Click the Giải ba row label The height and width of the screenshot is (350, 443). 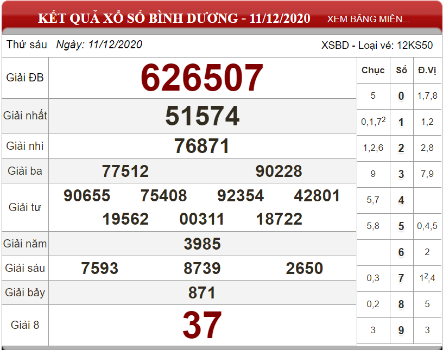tap(25, 171)
